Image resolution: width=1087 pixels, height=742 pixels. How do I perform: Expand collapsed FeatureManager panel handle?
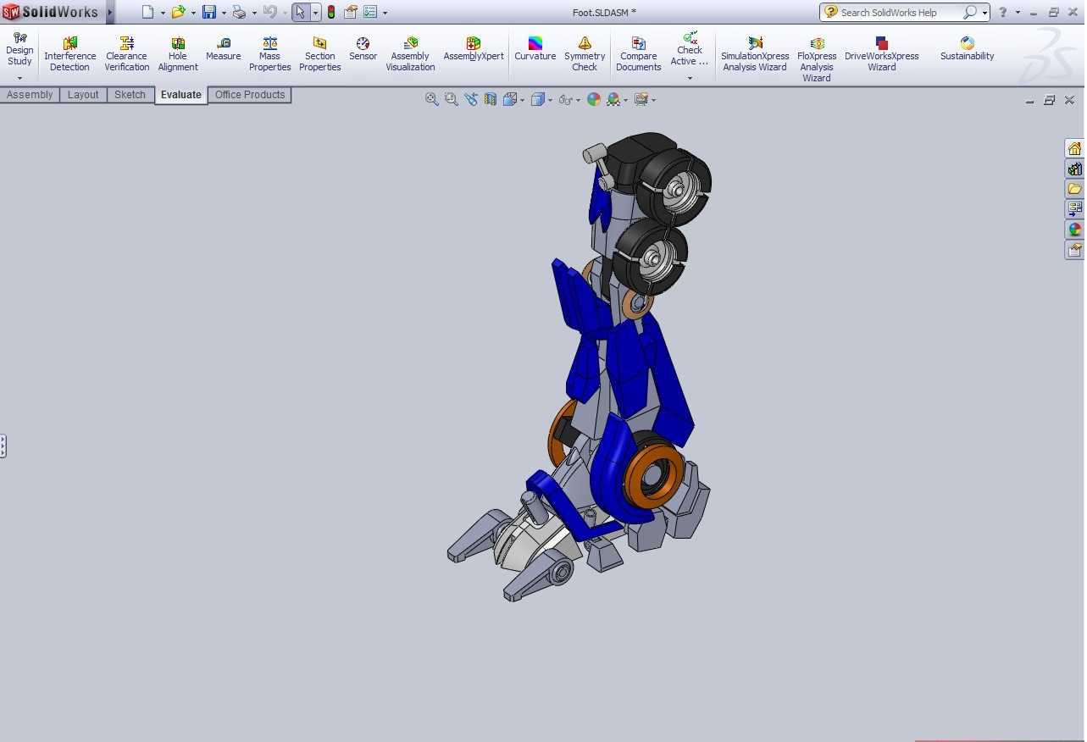click(x=3, y=446)
